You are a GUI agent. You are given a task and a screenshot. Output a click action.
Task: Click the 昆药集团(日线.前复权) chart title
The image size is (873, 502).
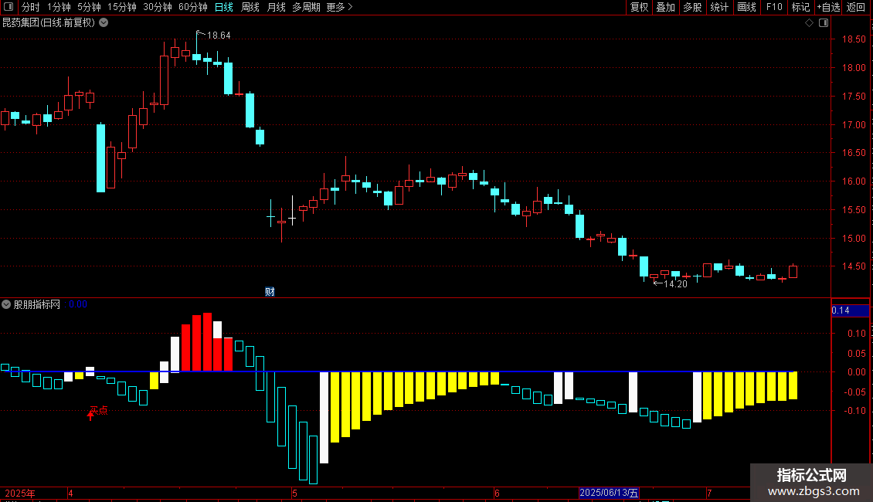[x=49, y=23]
